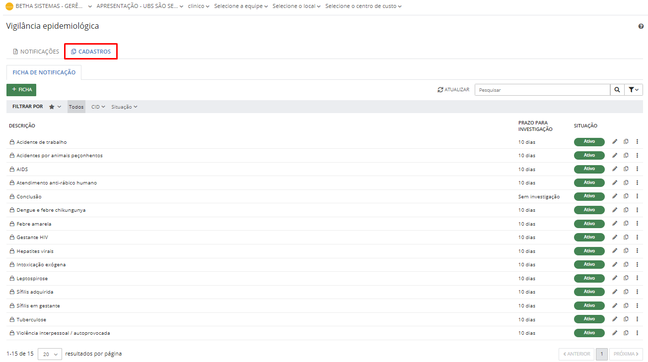Expand the CID filter dropdown
This screenshot has height=362, width=648.
[98, 107]
